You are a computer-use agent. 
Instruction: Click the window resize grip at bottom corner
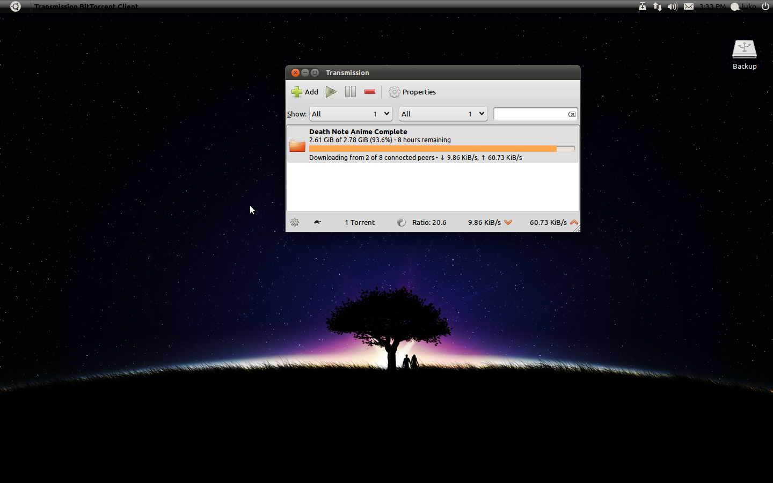576,229
